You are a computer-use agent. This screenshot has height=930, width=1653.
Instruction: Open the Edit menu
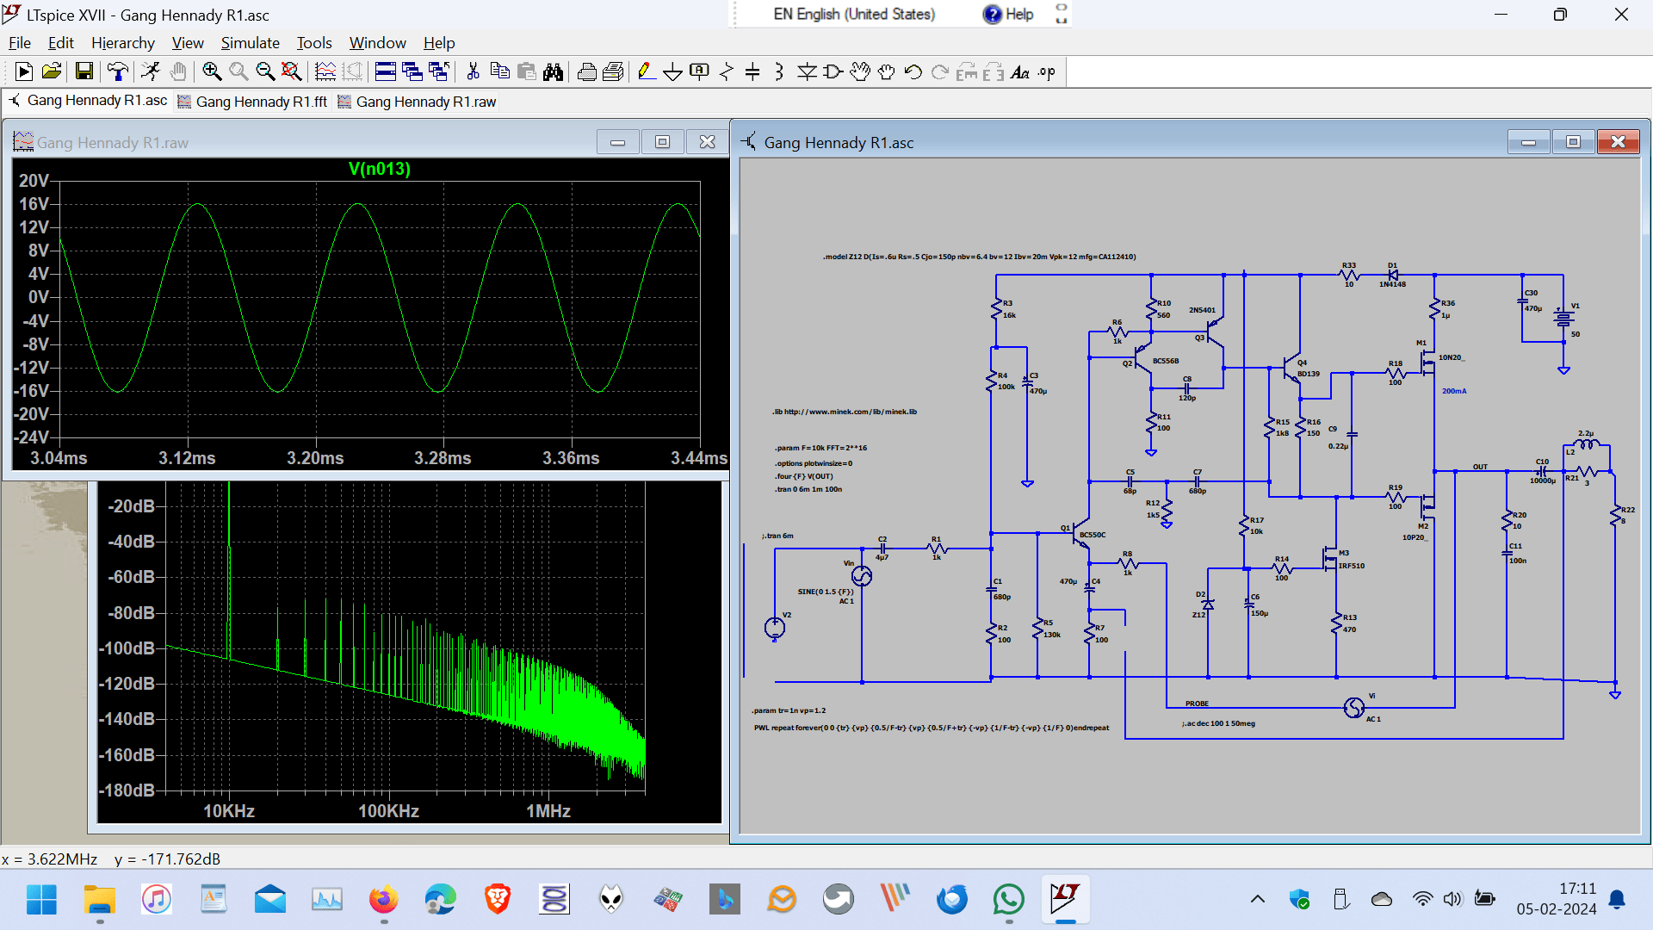(60, 43)
